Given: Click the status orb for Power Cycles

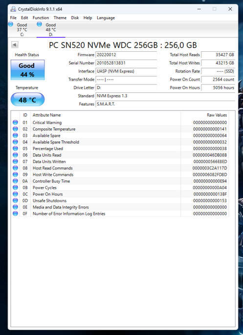Looking at the screenshot, I should pyautogui.click(x=15, y=188).
